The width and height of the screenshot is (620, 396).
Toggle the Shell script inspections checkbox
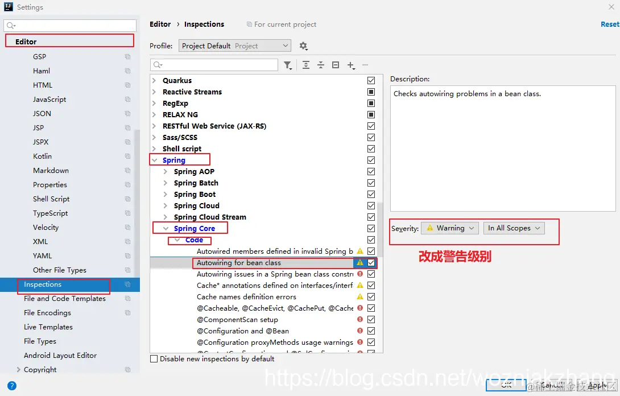371,148
